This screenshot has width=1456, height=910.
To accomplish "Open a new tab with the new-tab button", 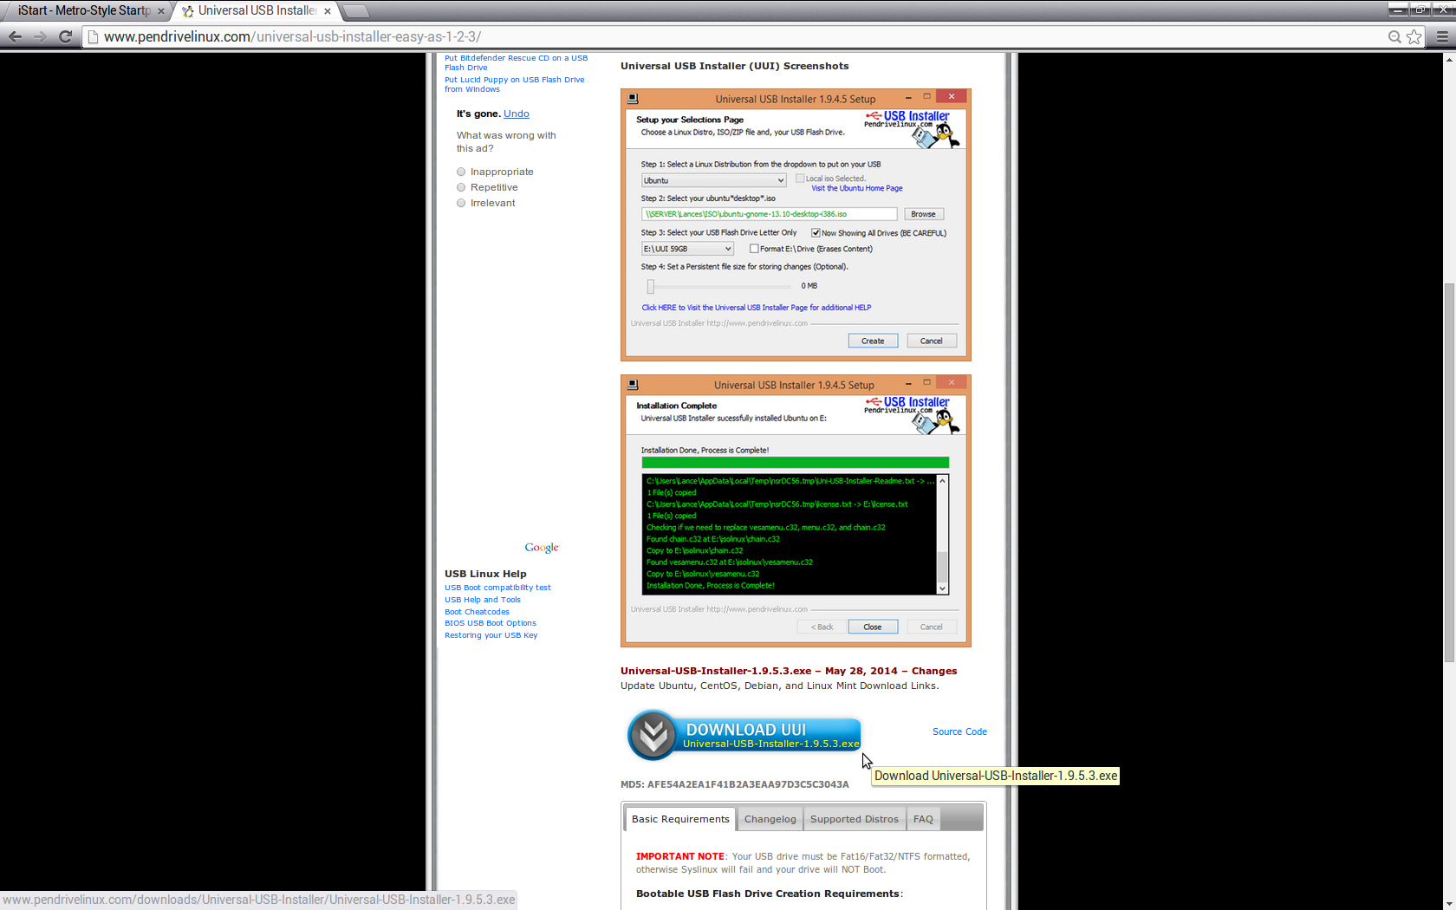I will [x=356, y=11].
